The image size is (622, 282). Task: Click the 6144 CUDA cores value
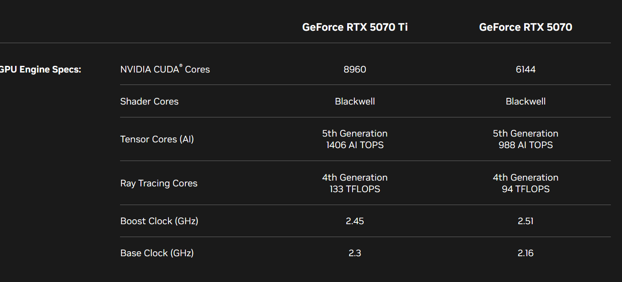(x=525, y=69)
